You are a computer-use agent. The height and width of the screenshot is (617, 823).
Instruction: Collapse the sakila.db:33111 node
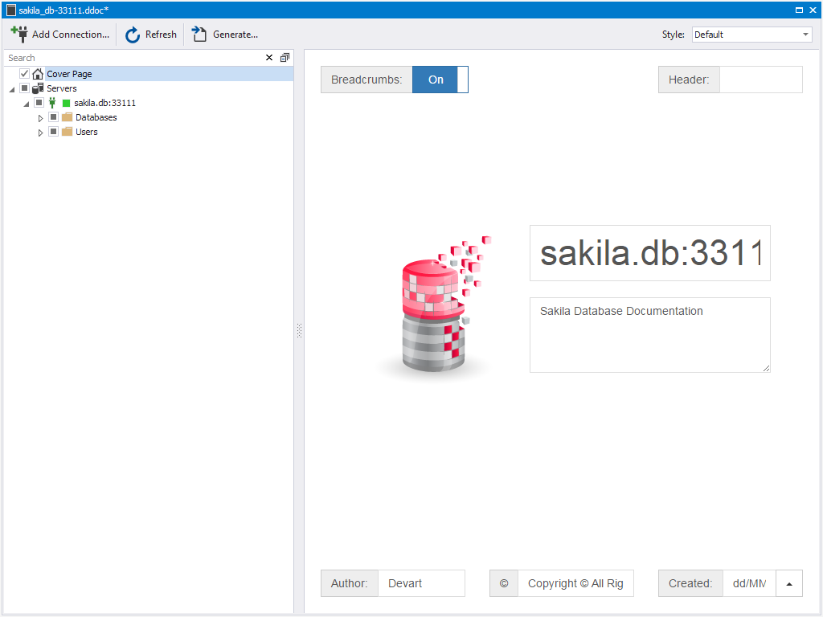(27, 104)
